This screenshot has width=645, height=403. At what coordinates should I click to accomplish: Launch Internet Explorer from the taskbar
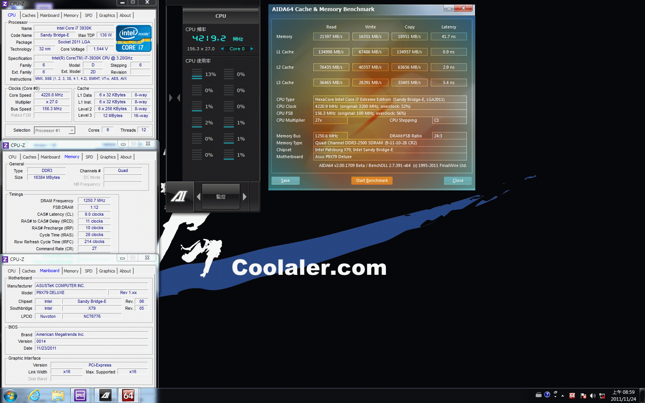click(x=35, y=395)
